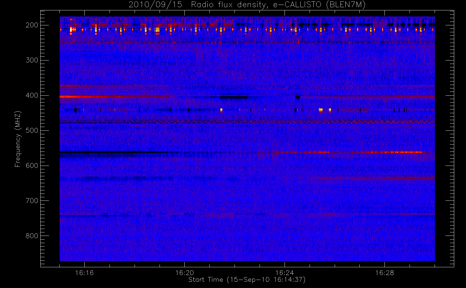Viewport: 466px width, 288px height.
Task: Click the 600 frequency tick label
Action: point(32,166)
